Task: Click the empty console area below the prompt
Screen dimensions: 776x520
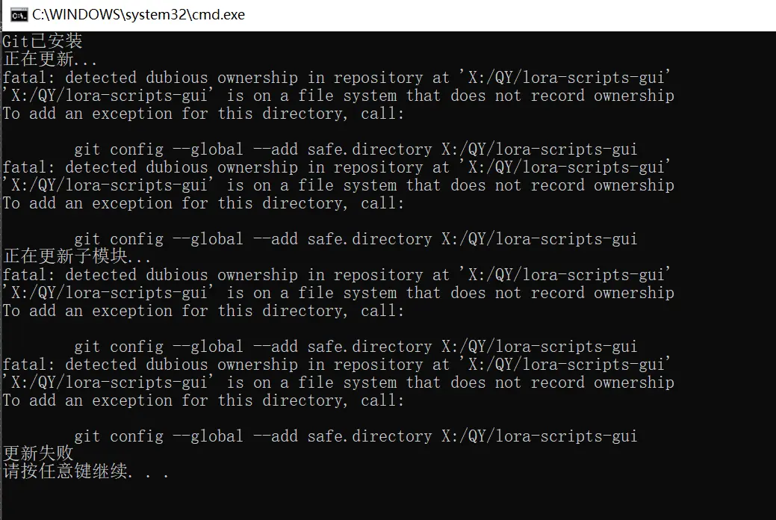Action: [x=388, y=500]
